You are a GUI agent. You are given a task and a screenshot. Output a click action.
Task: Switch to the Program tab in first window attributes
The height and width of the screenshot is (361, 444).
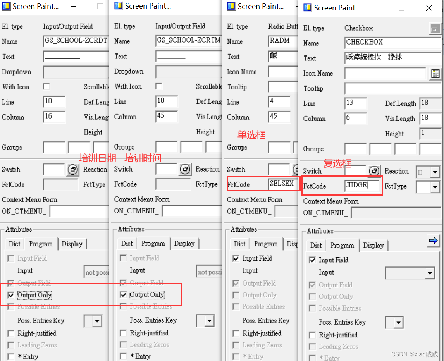click(x=41, y=244)
